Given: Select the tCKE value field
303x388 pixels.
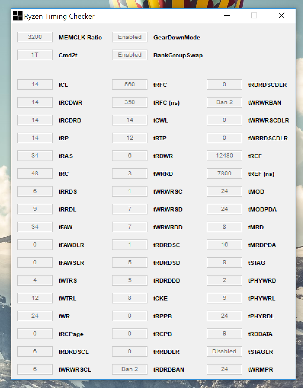Looking at the screenshot, I should pyautogui.click(x=130, y=298).
